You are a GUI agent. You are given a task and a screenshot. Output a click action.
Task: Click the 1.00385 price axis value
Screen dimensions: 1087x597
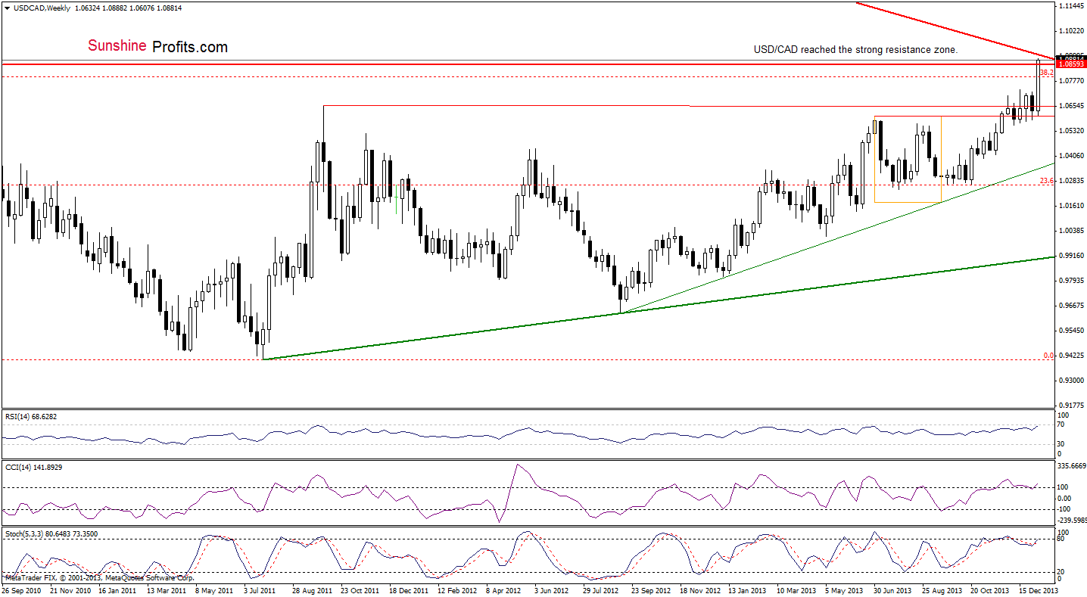[x=1073, y=231]
